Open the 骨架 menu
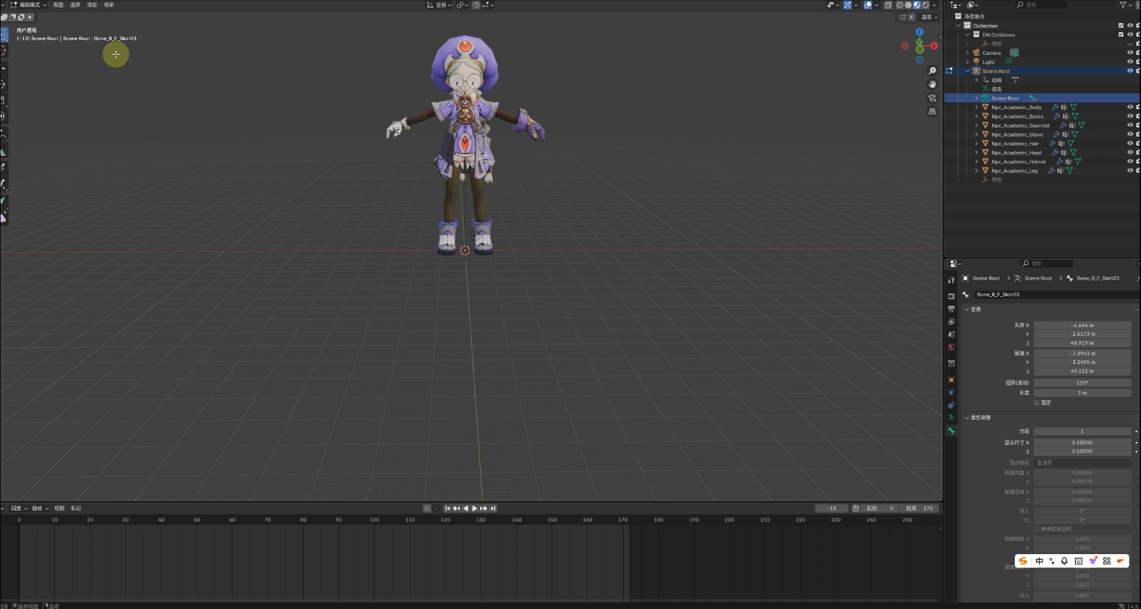The height and width of the screenshot is (609, 1141). point(109,5)
